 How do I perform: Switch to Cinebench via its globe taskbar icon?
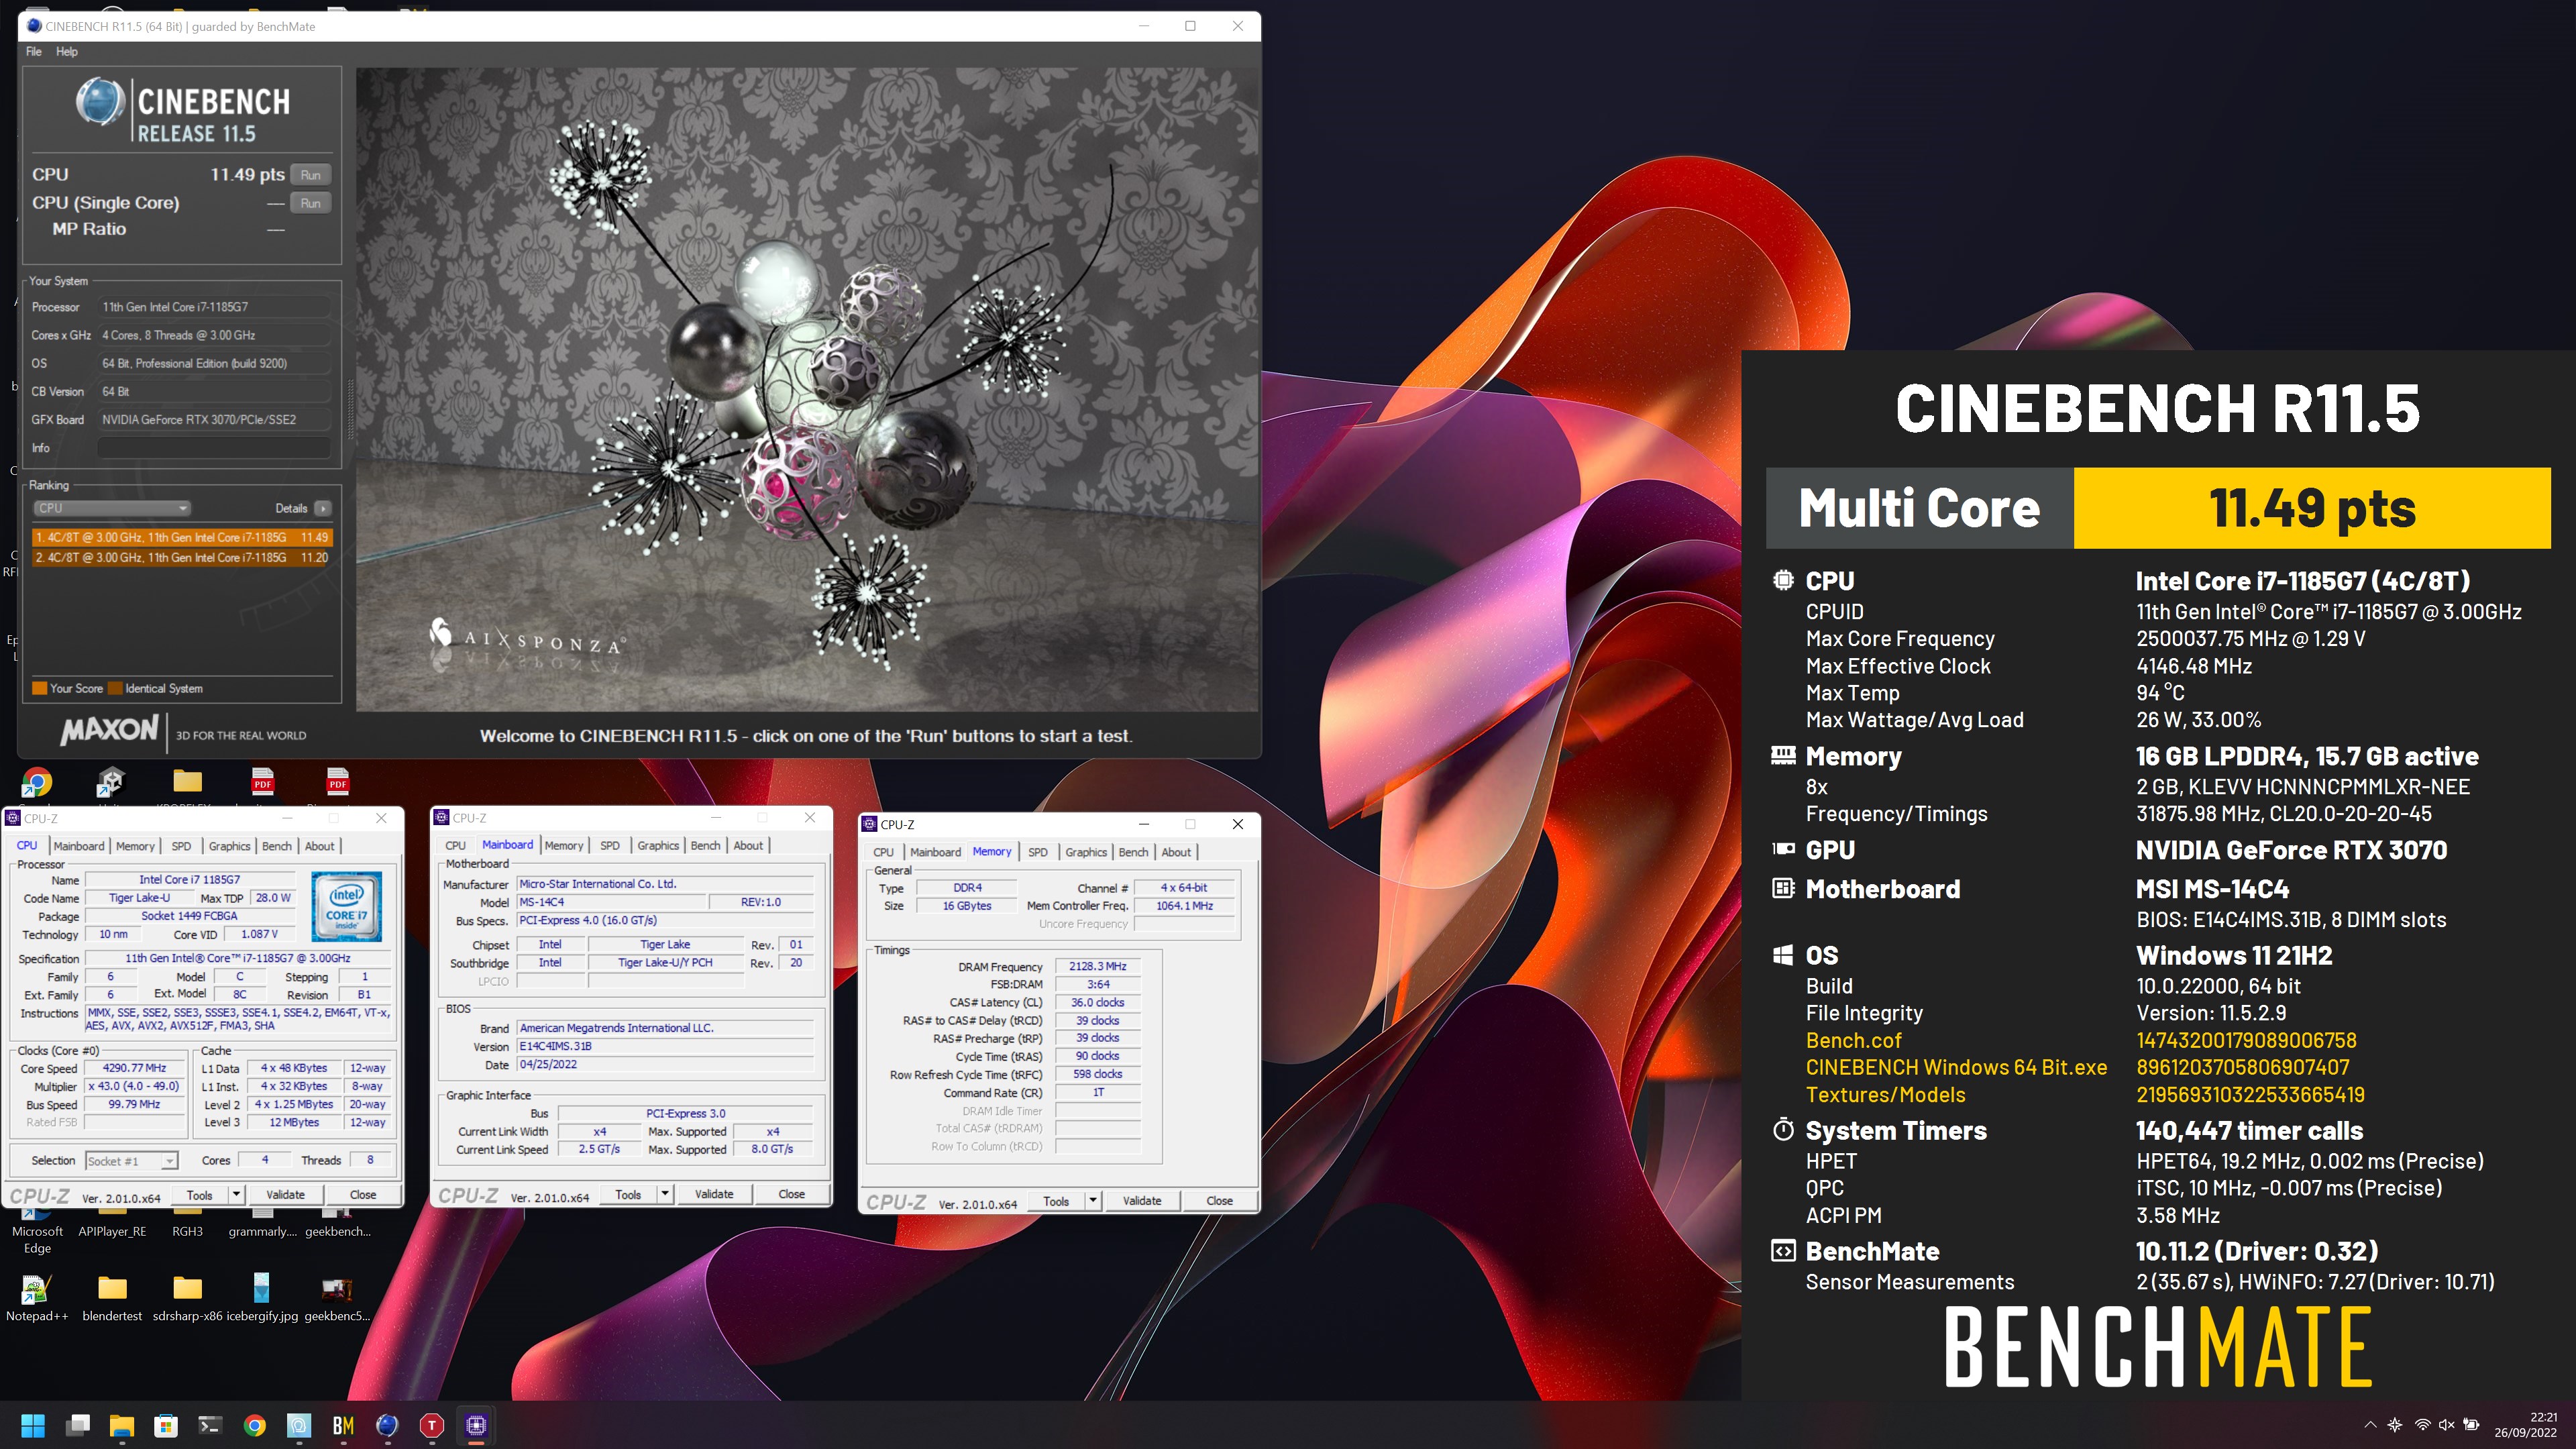pyautogui.click(x=387, y=1425)
